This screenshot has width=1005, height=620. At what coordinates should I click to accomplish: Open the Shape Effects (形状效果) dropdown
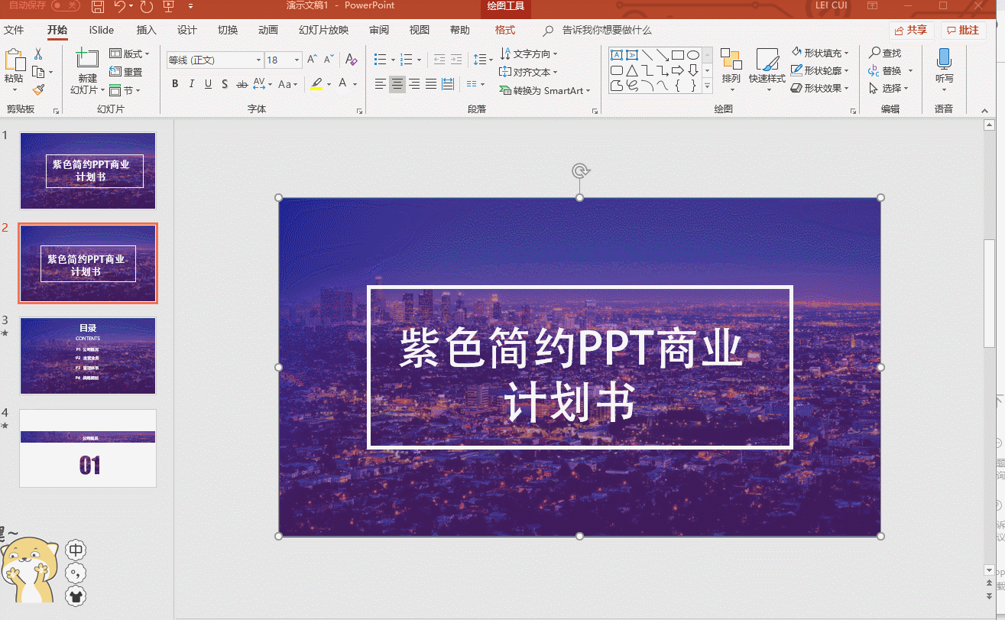tap(820, 88)
